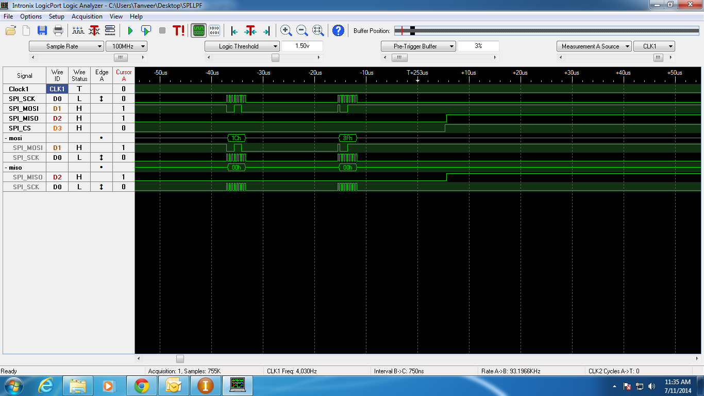
Task: Open the Setup menu
Action: (x=57, y=16)
